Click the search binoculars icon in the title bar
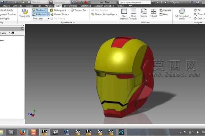 pyautogui.click(x=153, y=2)
